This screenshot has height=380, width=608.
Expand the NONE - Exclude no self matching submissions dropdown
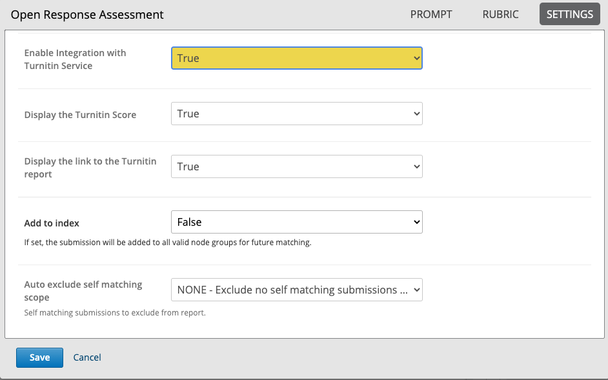pos(297,290)
